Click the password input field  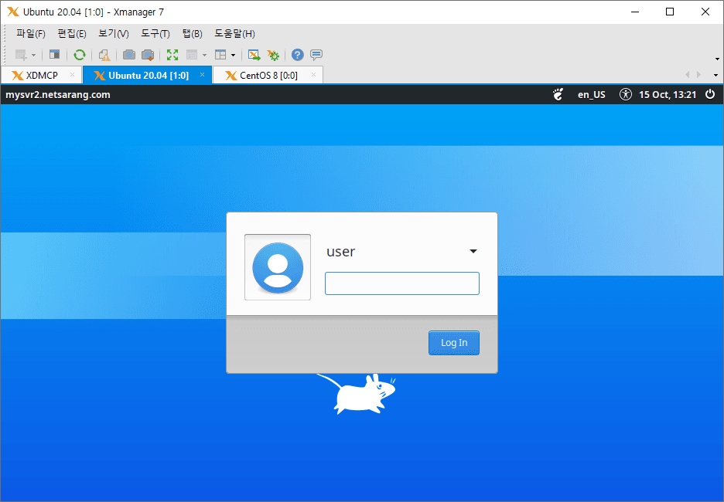click(402, 283)
